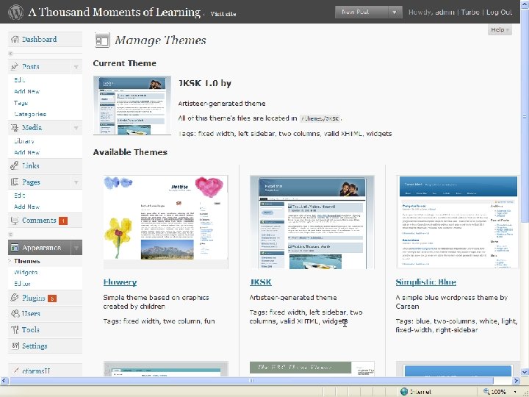This screenshot has width=529, height=397.
Task: Select Themes under Appearance
Action: (x=27, y=261)
